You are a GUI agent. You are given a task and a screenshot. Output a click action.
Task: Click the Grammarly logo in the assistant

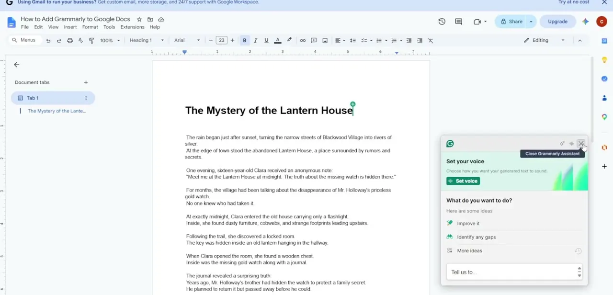click(x=450, y=144)
